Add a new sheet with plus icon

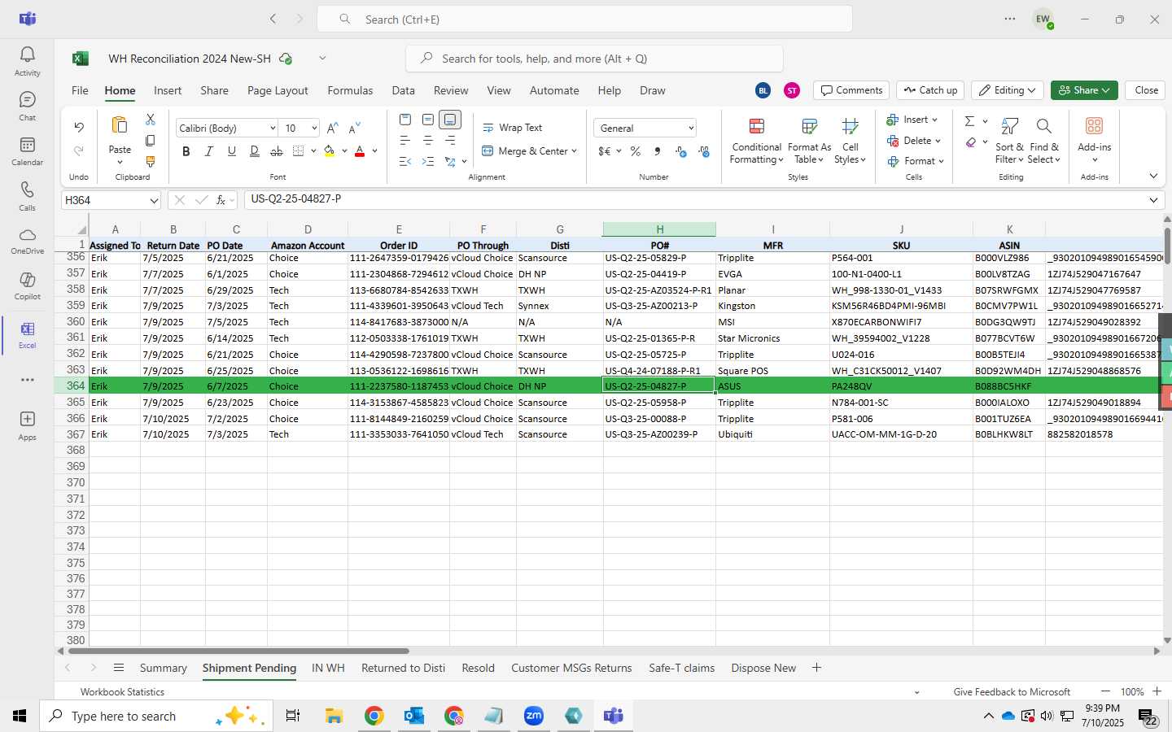pos(816,668)
